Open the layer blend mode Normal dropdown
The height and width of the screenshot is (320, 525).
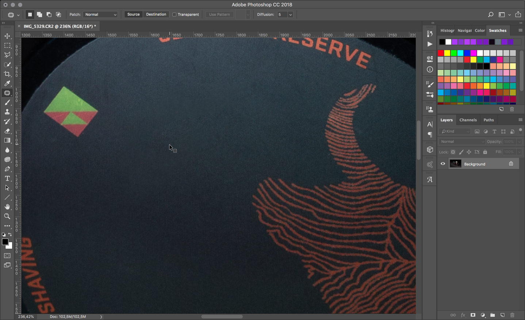(462, 142)
